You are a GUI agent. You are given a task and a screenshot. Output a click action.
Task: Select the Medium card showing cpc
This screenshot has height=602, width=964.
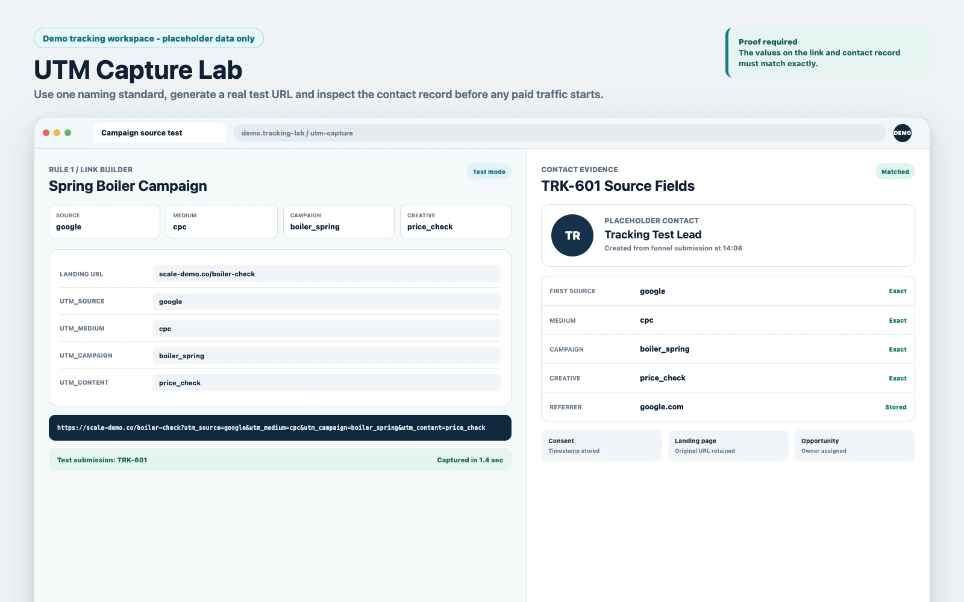(x=222, y=222)
